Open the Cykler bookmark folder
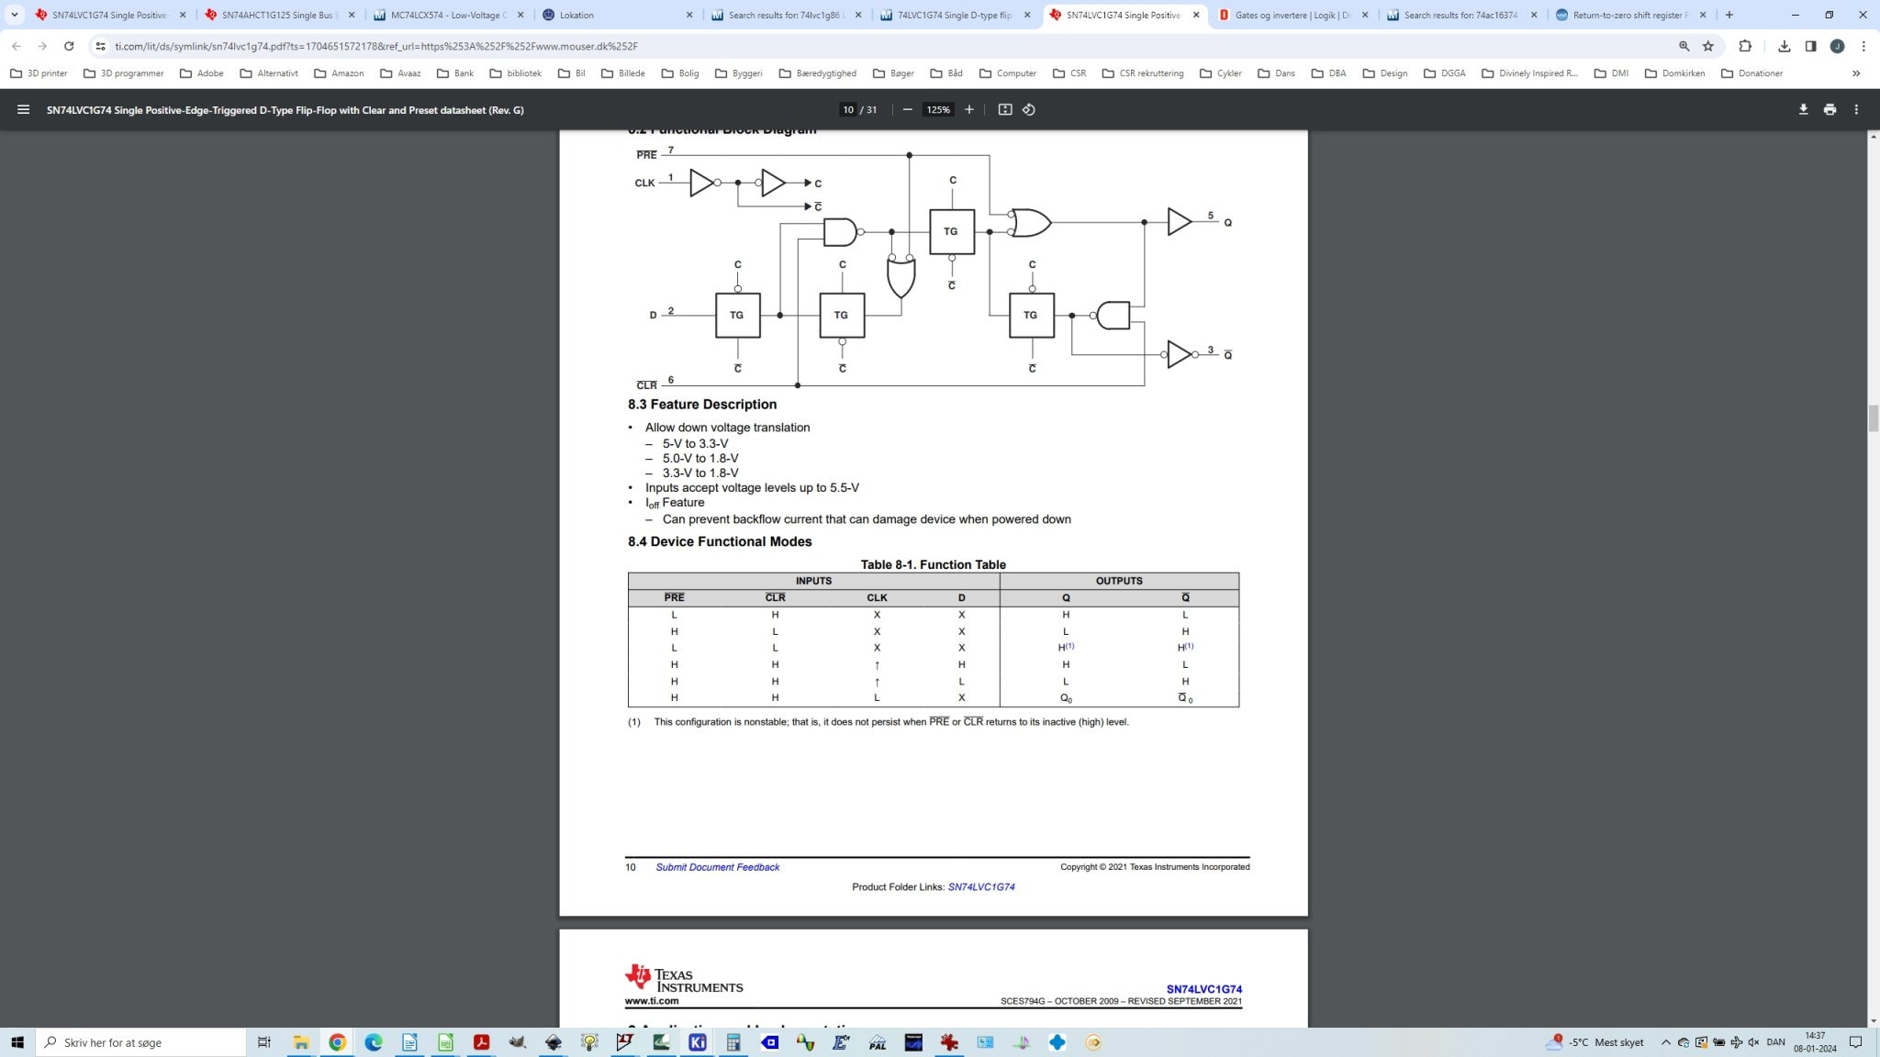1880x1057 pixels. (x=1221, y=73)
